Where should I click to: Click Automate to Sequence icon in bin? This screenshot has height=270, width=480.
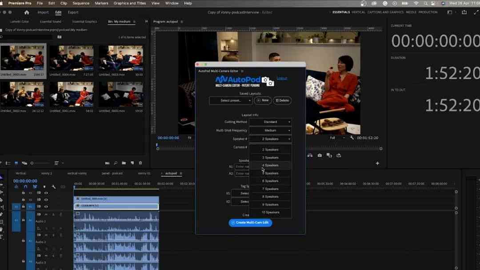click(107, 163)
